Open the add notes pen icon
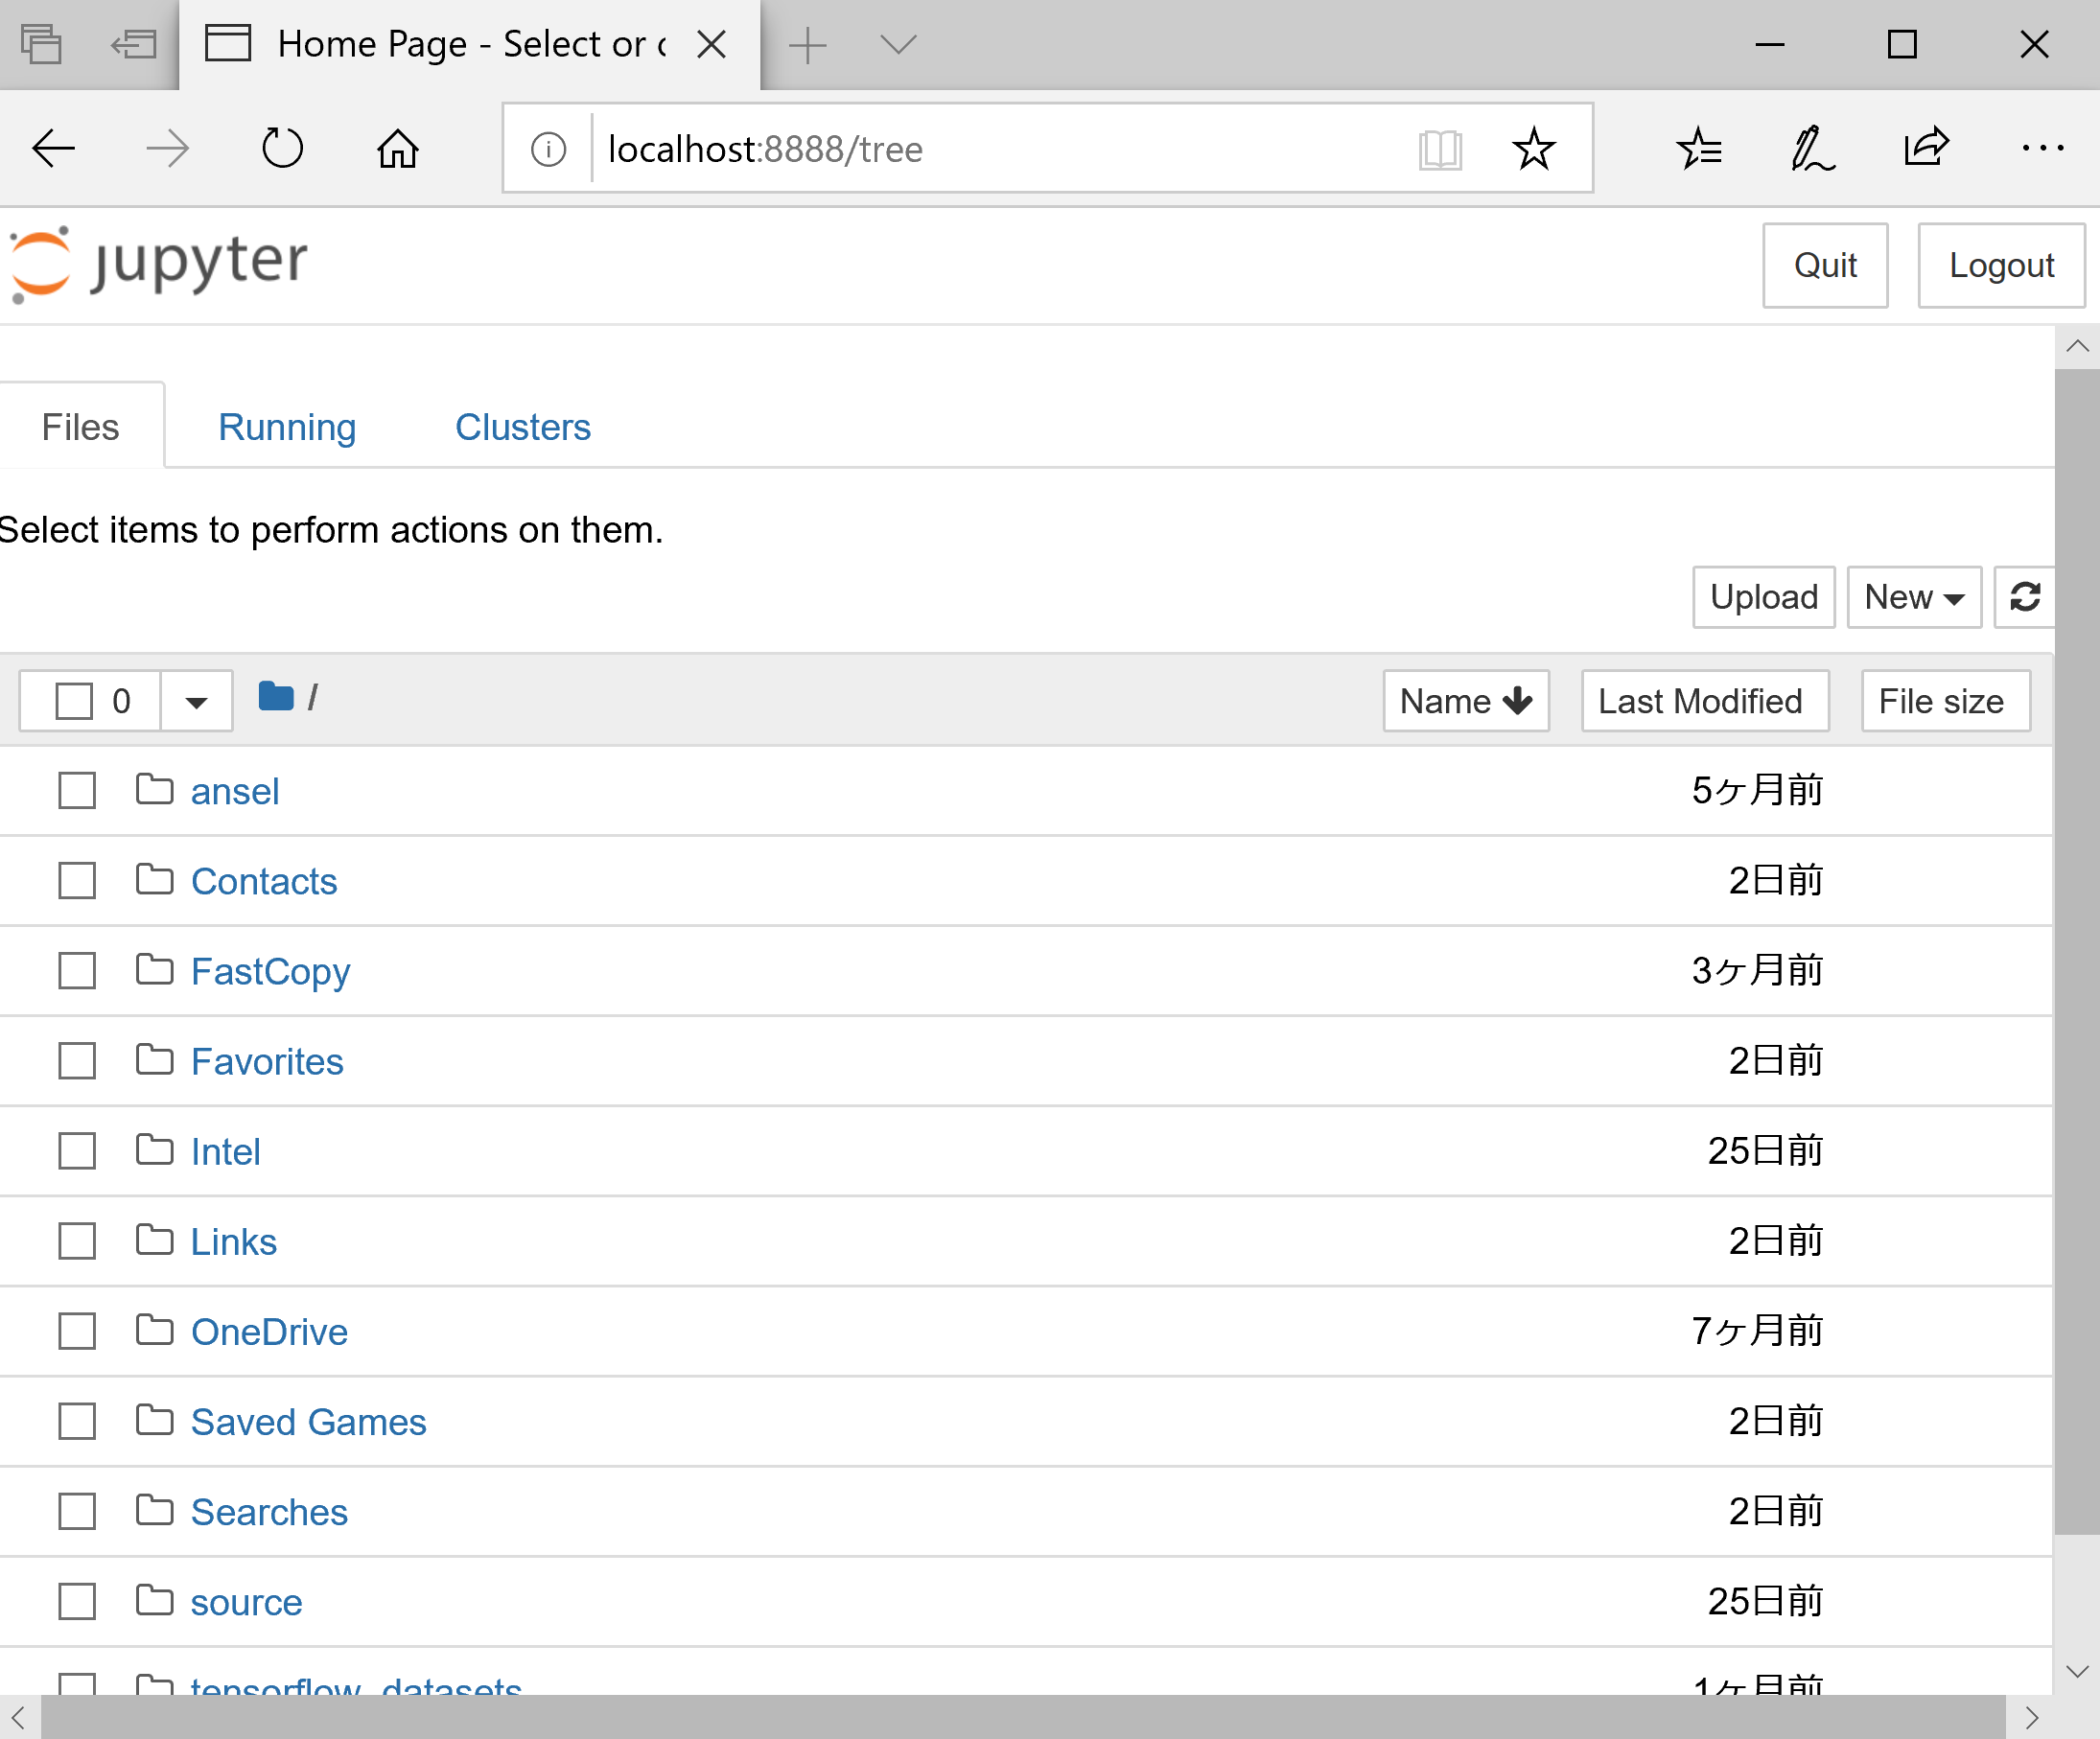Viewport: 2100px width, 1739px height. (1812, 149)
